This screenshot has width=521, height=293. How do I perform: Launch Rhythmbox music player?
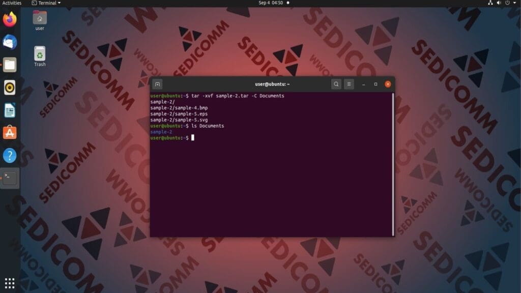pyautogui.click(x=10, y=87)
